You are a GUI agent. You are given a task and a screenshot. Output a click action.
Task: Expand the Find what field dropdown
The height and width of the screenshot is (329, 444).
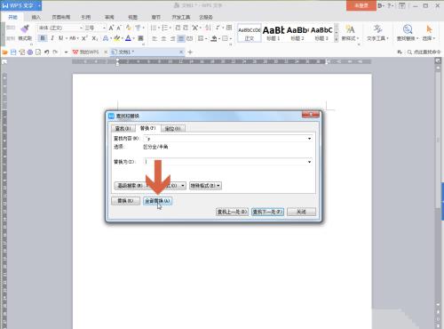click(x=309, y=139)
